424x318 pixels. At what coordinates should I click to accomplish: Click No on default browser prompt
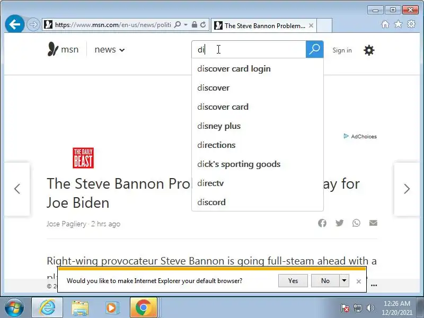tap(325, 281)
